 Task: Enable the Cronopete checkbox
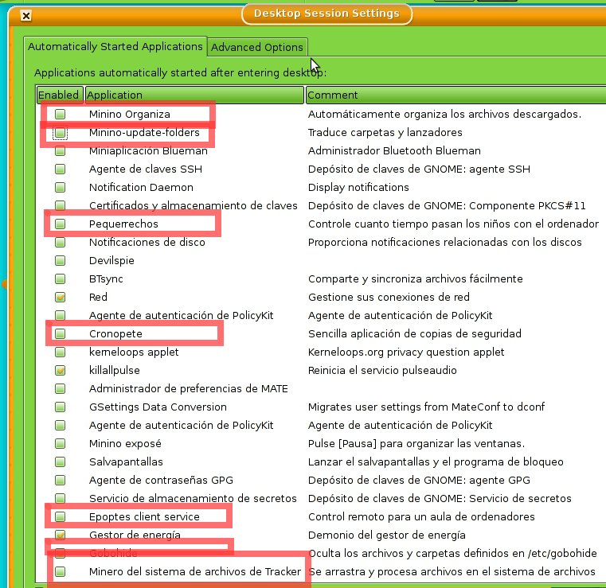[x=60, y=333]
